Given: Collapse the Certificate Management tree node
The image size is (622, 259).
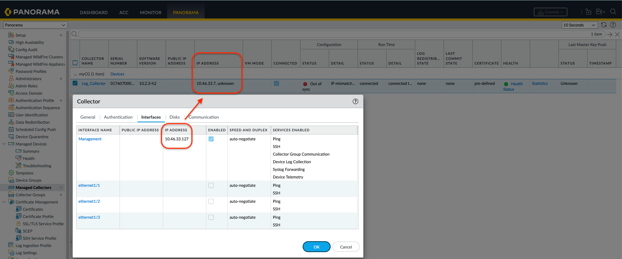Looking at the screenshot, I should coord(4,202).
